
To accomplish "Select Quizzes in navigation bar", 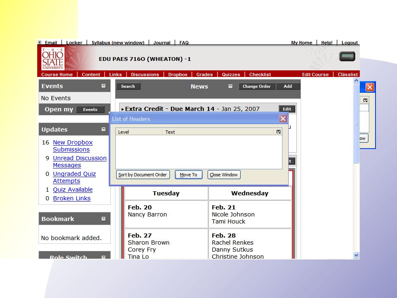I will click(x=231, y=74).
